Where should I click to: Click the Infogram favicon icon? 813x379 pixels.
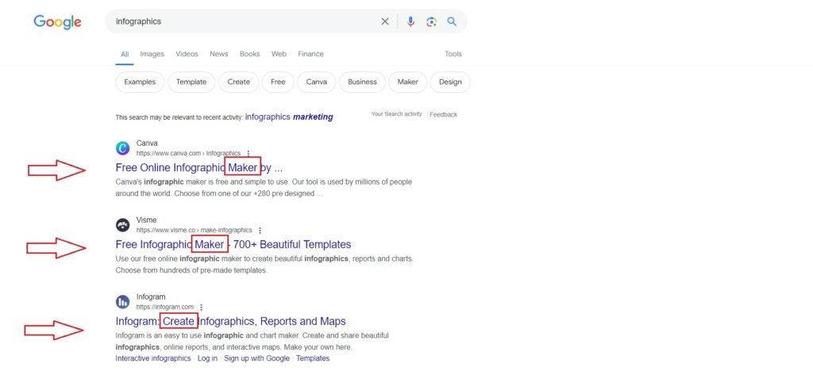pyautogui.click(x=122, y=301)
